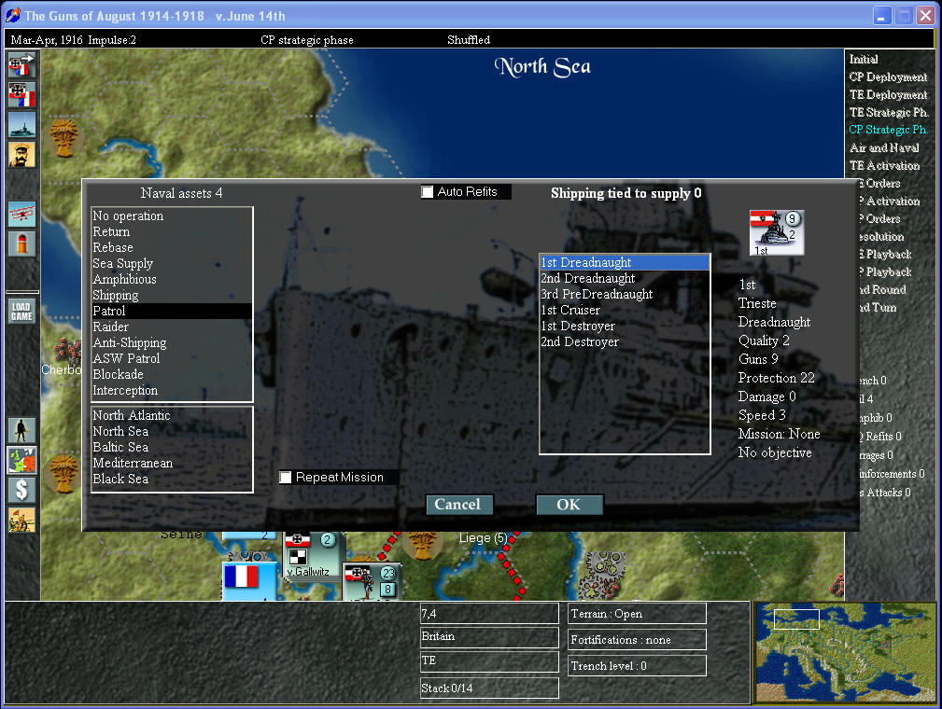The image size is (942, 709).
Task: Click highlighted CP Strategic Ph. entry
Action: 889,130
